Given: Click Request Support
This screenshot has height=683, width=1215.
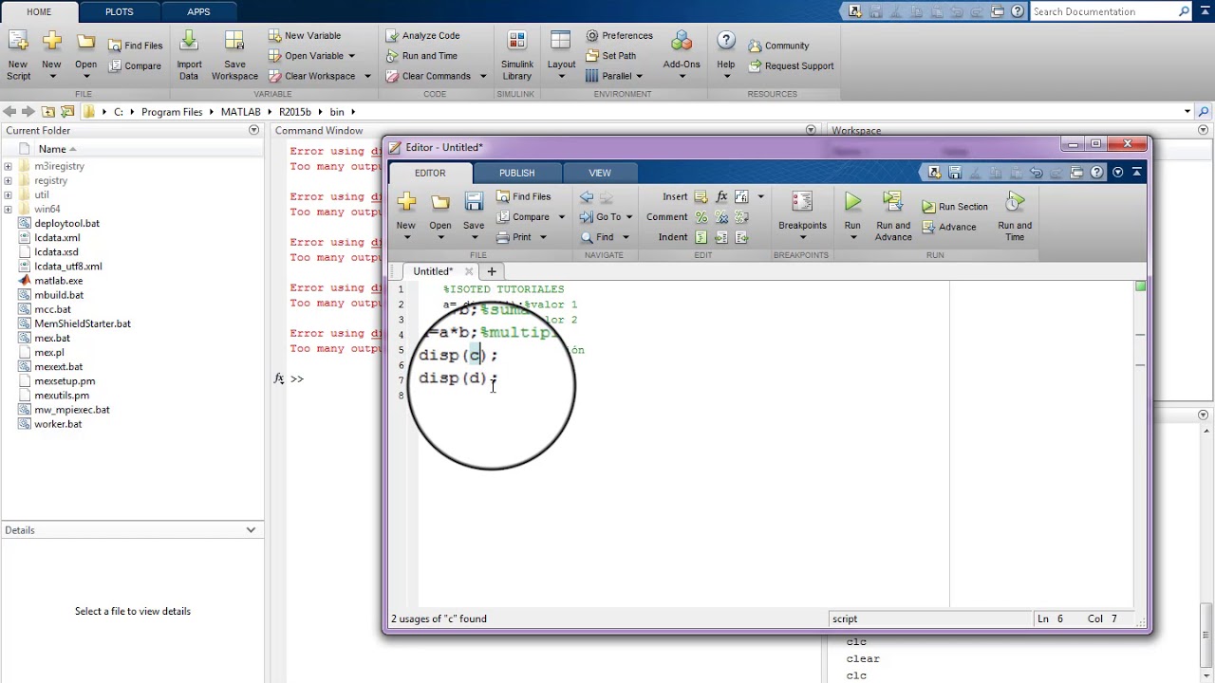Looking at the screenshot, I should pyautogui.click(x=791, y=66).
